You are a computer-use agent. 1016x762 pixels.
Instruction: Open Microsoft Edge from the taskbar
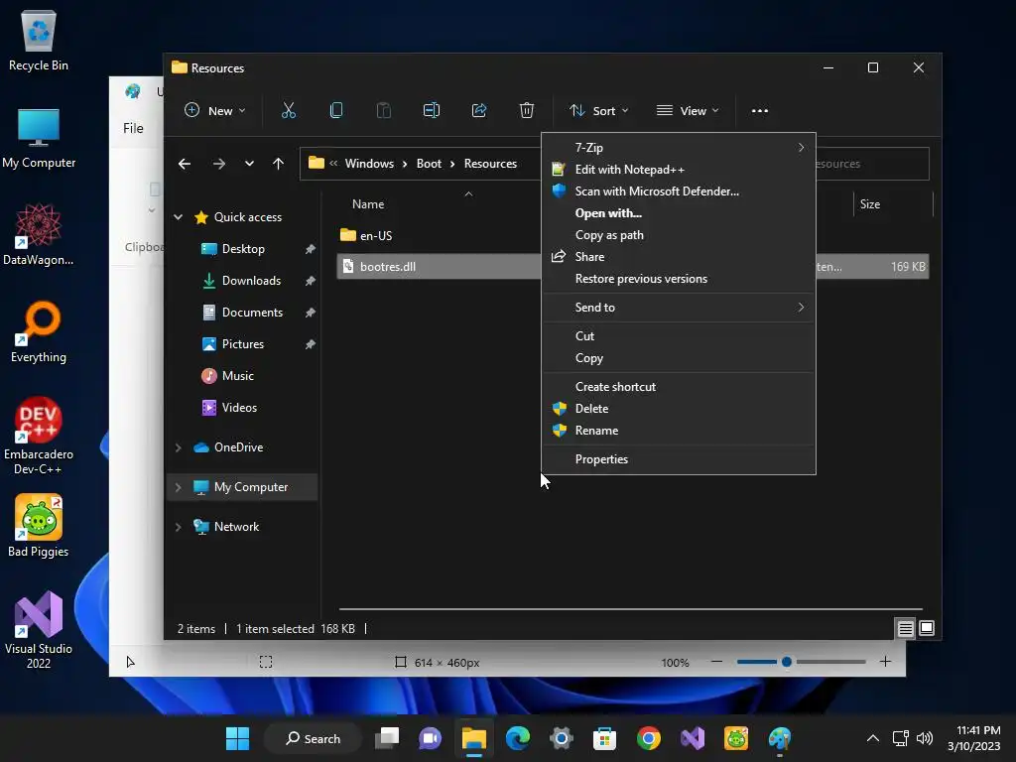[x=518, y=738]
